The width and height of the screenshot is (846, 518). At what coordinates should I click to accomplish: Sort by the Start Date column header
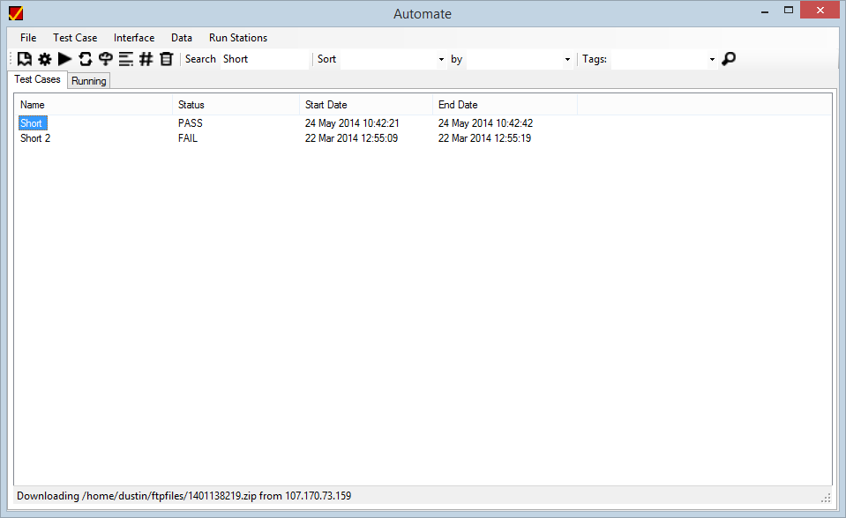click(366, 105)
